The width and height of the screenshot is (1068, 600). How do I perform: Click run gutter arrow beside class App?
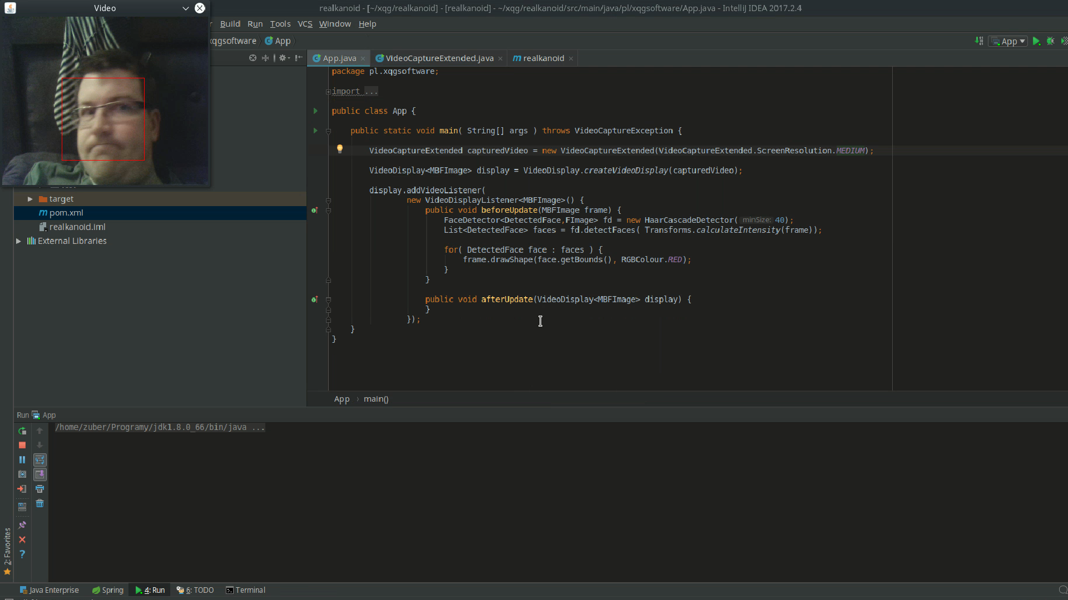point(315,111)
